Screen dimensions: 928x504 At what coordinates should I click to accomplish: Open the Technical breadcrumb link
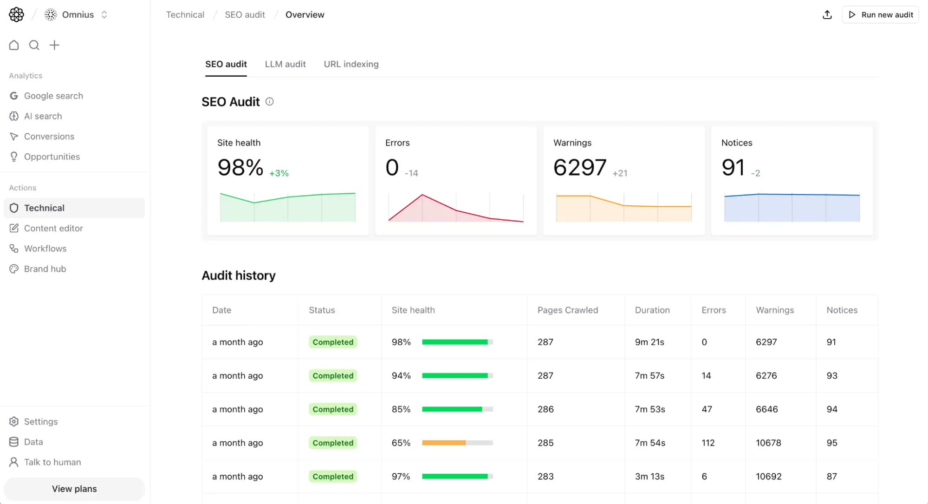(185, 14)
